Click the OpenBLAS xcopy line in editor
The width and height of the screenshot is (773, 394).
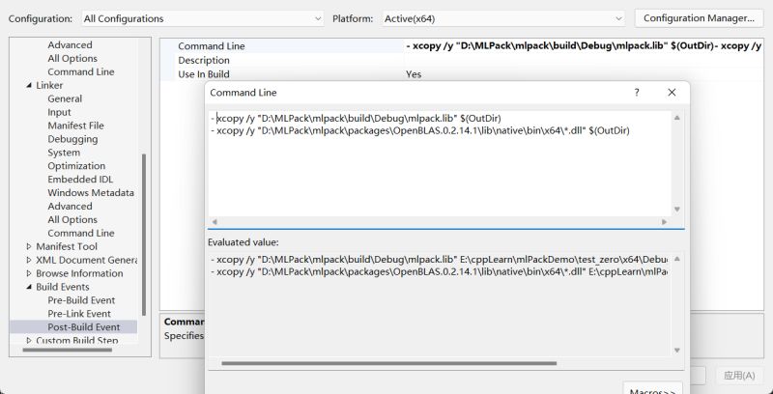[420, 131]
